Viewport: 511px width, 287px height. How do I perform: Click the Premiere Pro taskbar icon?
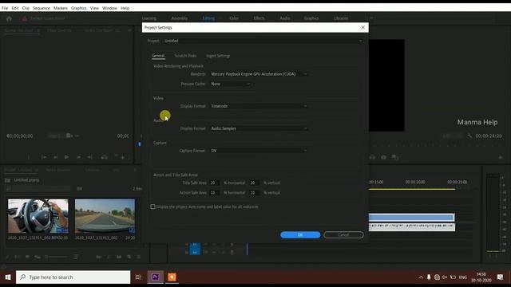(x=156, y=277)
